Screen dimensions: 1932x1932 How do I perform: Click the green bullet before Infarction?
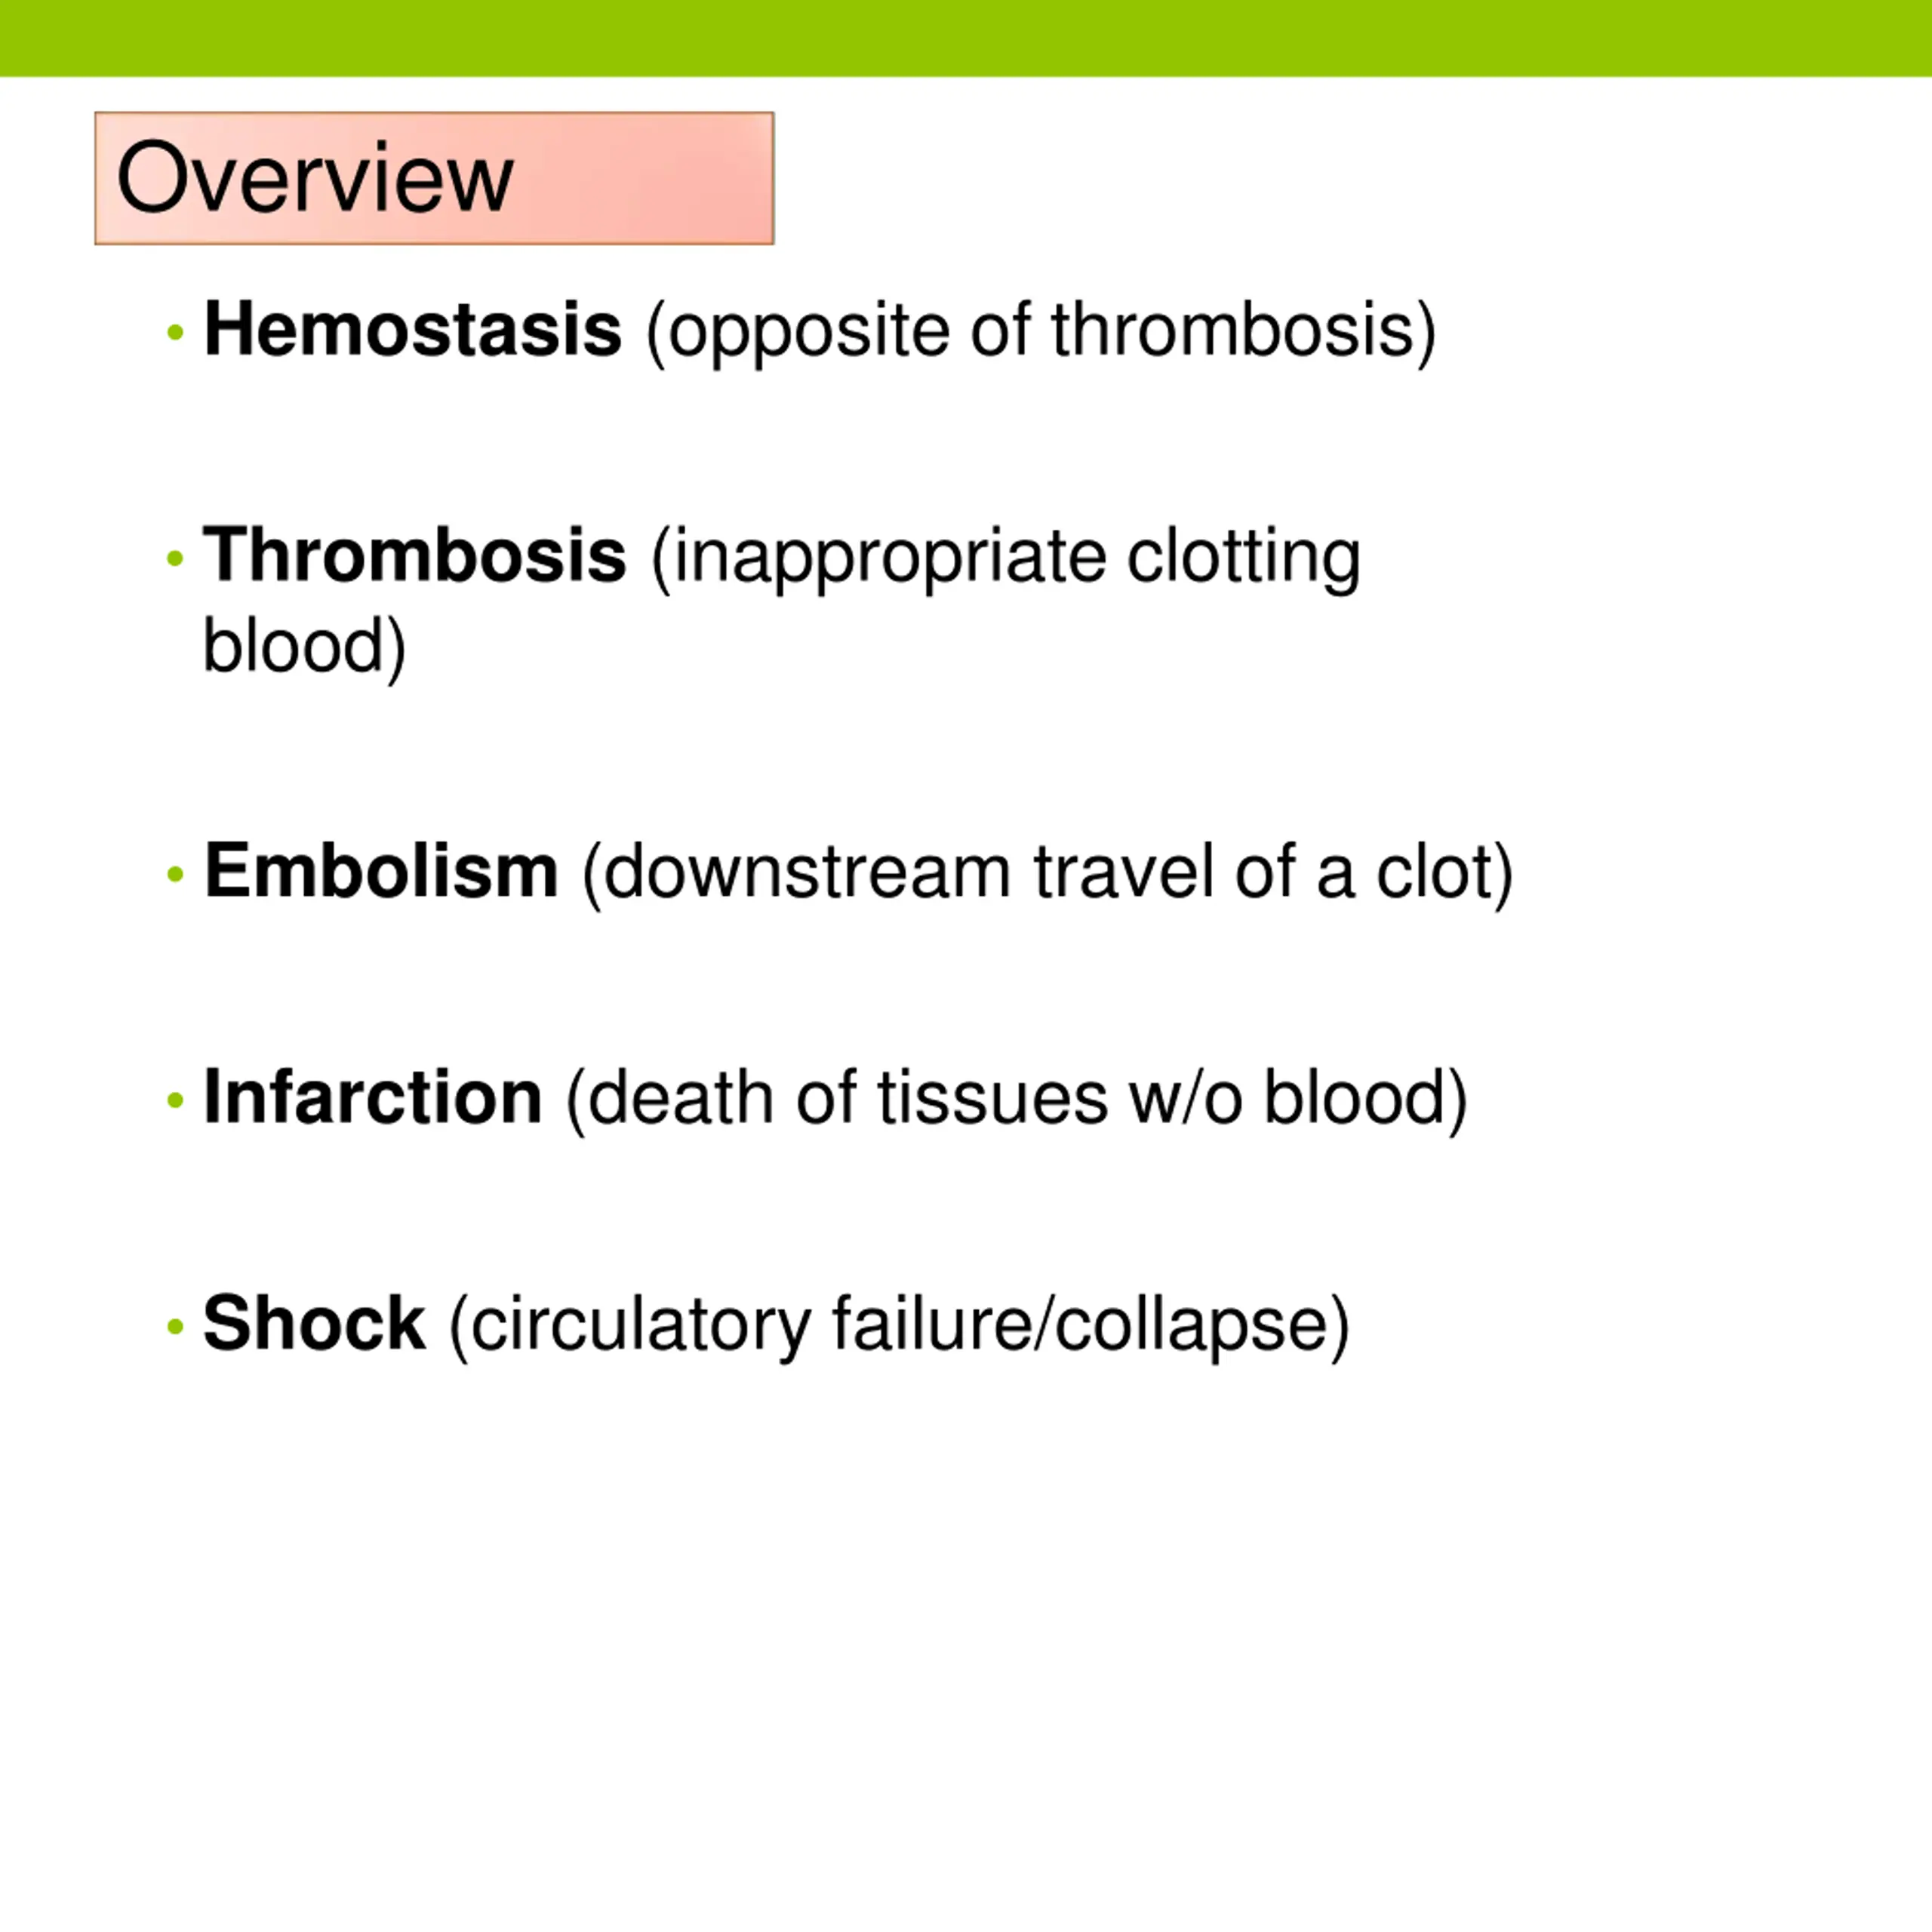(x=176, y=1100)
